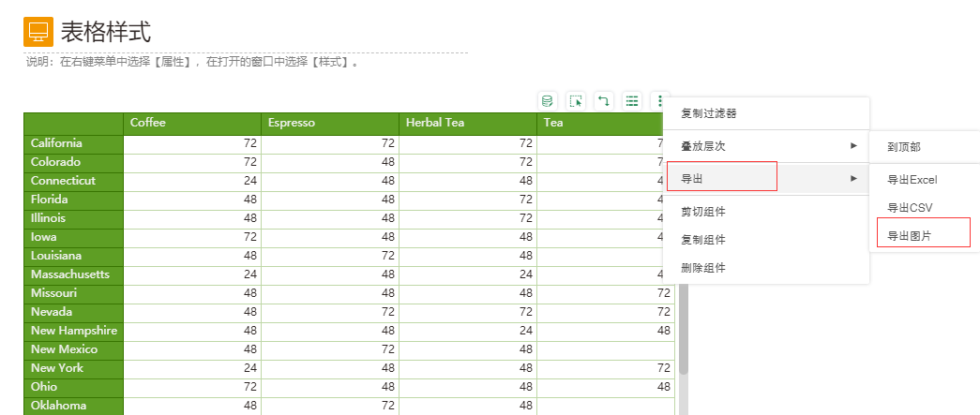Click the three-dot more options icon
Image resolution: width=980 pixels, height=415 pixels.
click(x=660, y=100)
